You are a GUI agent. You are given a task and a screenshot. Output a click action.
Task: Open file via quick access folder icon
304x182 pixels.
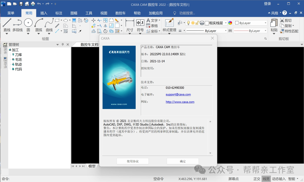(x=15, y=4)
